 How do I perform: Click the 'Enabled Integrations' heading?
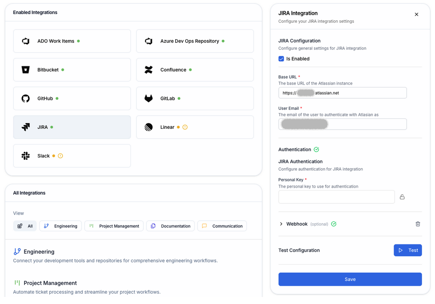[x=35, y=12]
